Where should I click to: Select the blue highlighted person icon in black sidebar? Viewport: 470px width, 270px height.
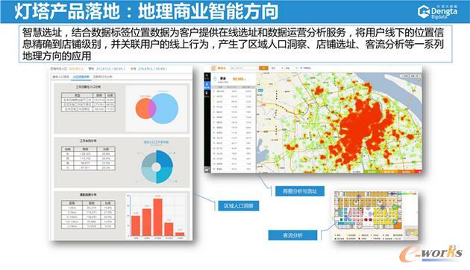point(207,86)
